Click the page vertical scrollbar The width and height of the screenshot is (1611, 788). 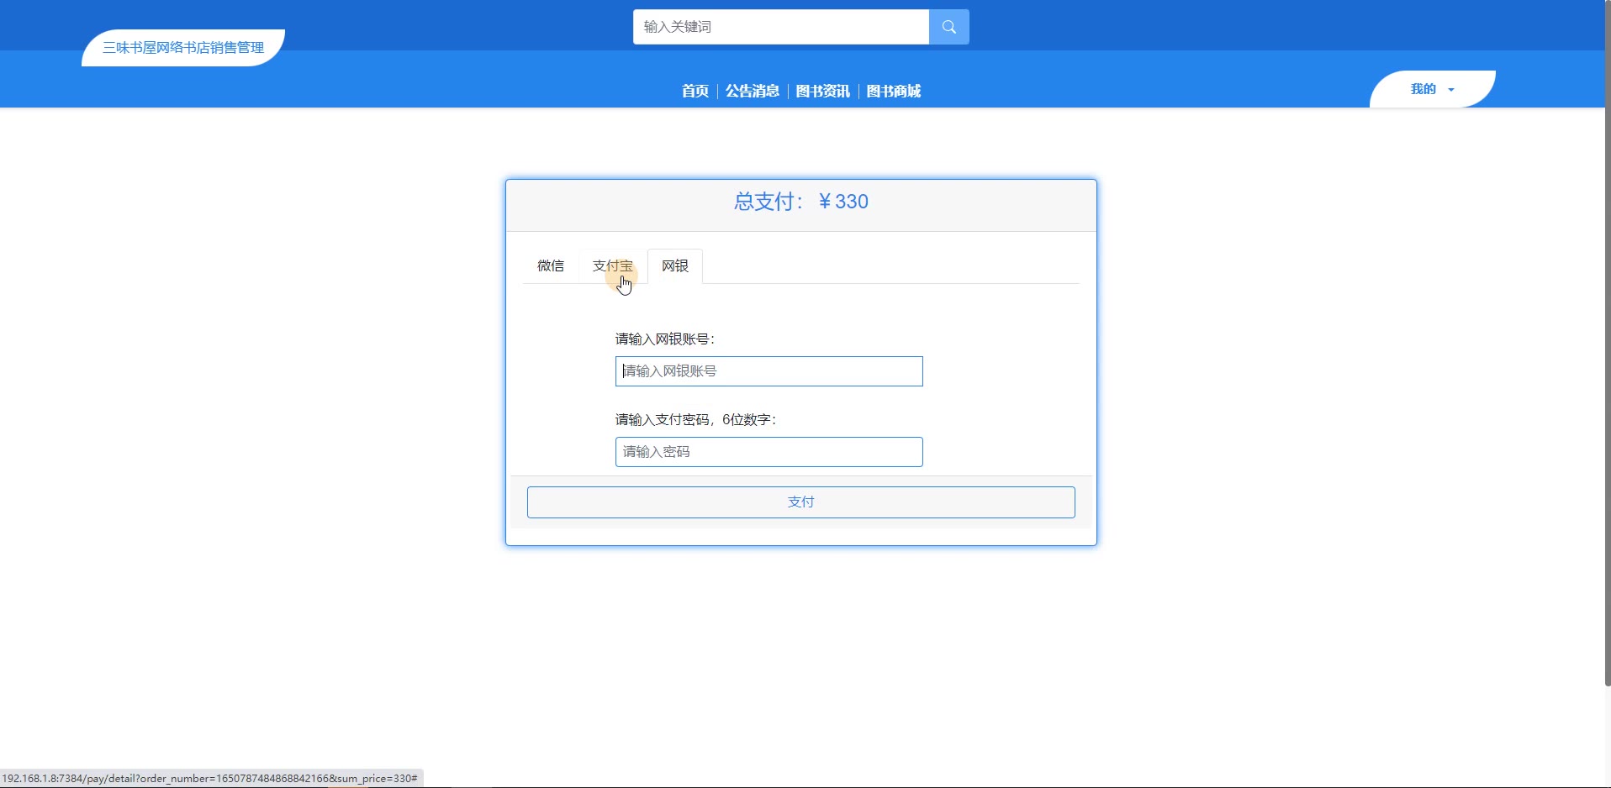coord(1608,343)
